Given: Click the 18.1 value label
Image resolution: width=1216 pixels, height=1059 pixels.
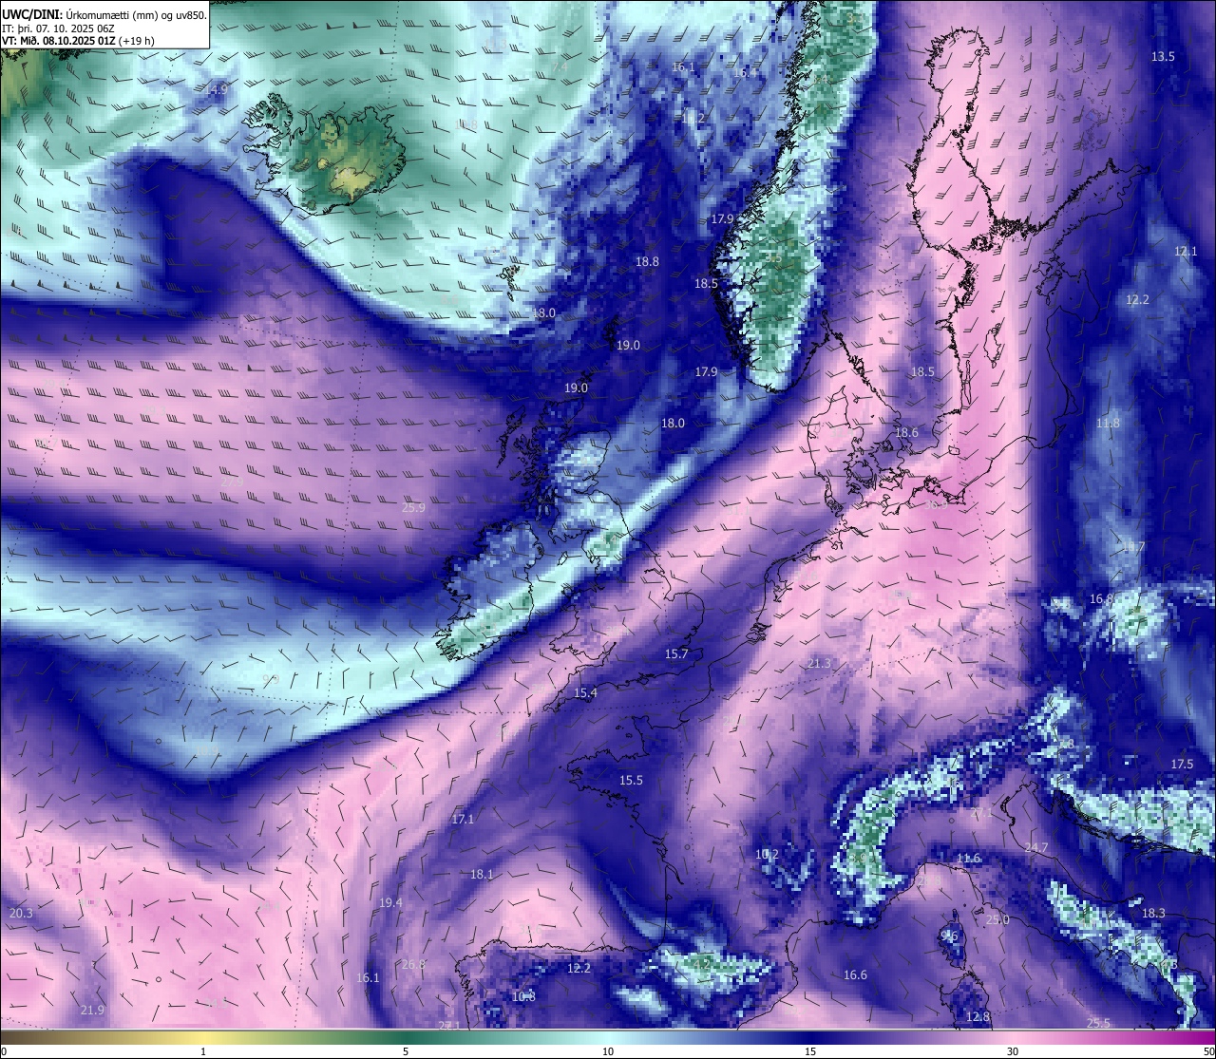Looking at the screenshot, I should [482, 875].
